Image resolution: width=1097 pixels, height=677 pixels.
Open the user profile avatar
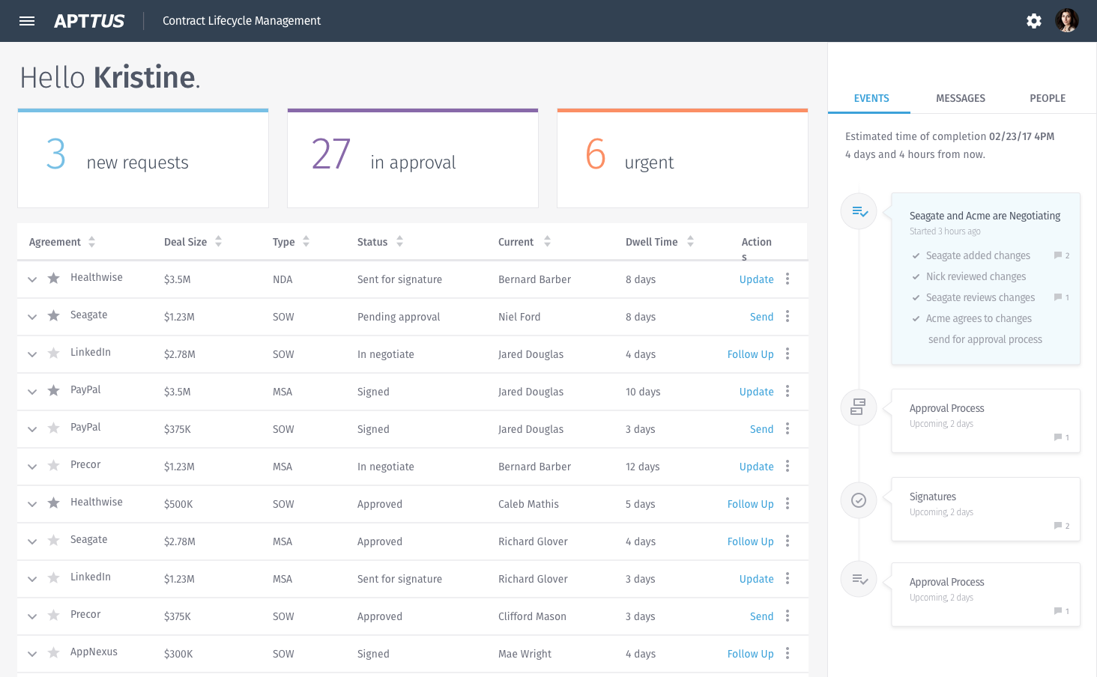coord(1067,20)
